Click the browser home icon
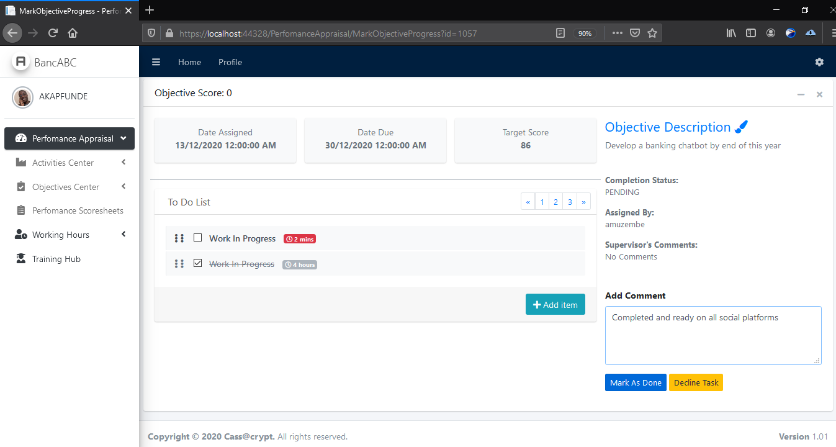 pyautogui.click(x=73, y=33)
